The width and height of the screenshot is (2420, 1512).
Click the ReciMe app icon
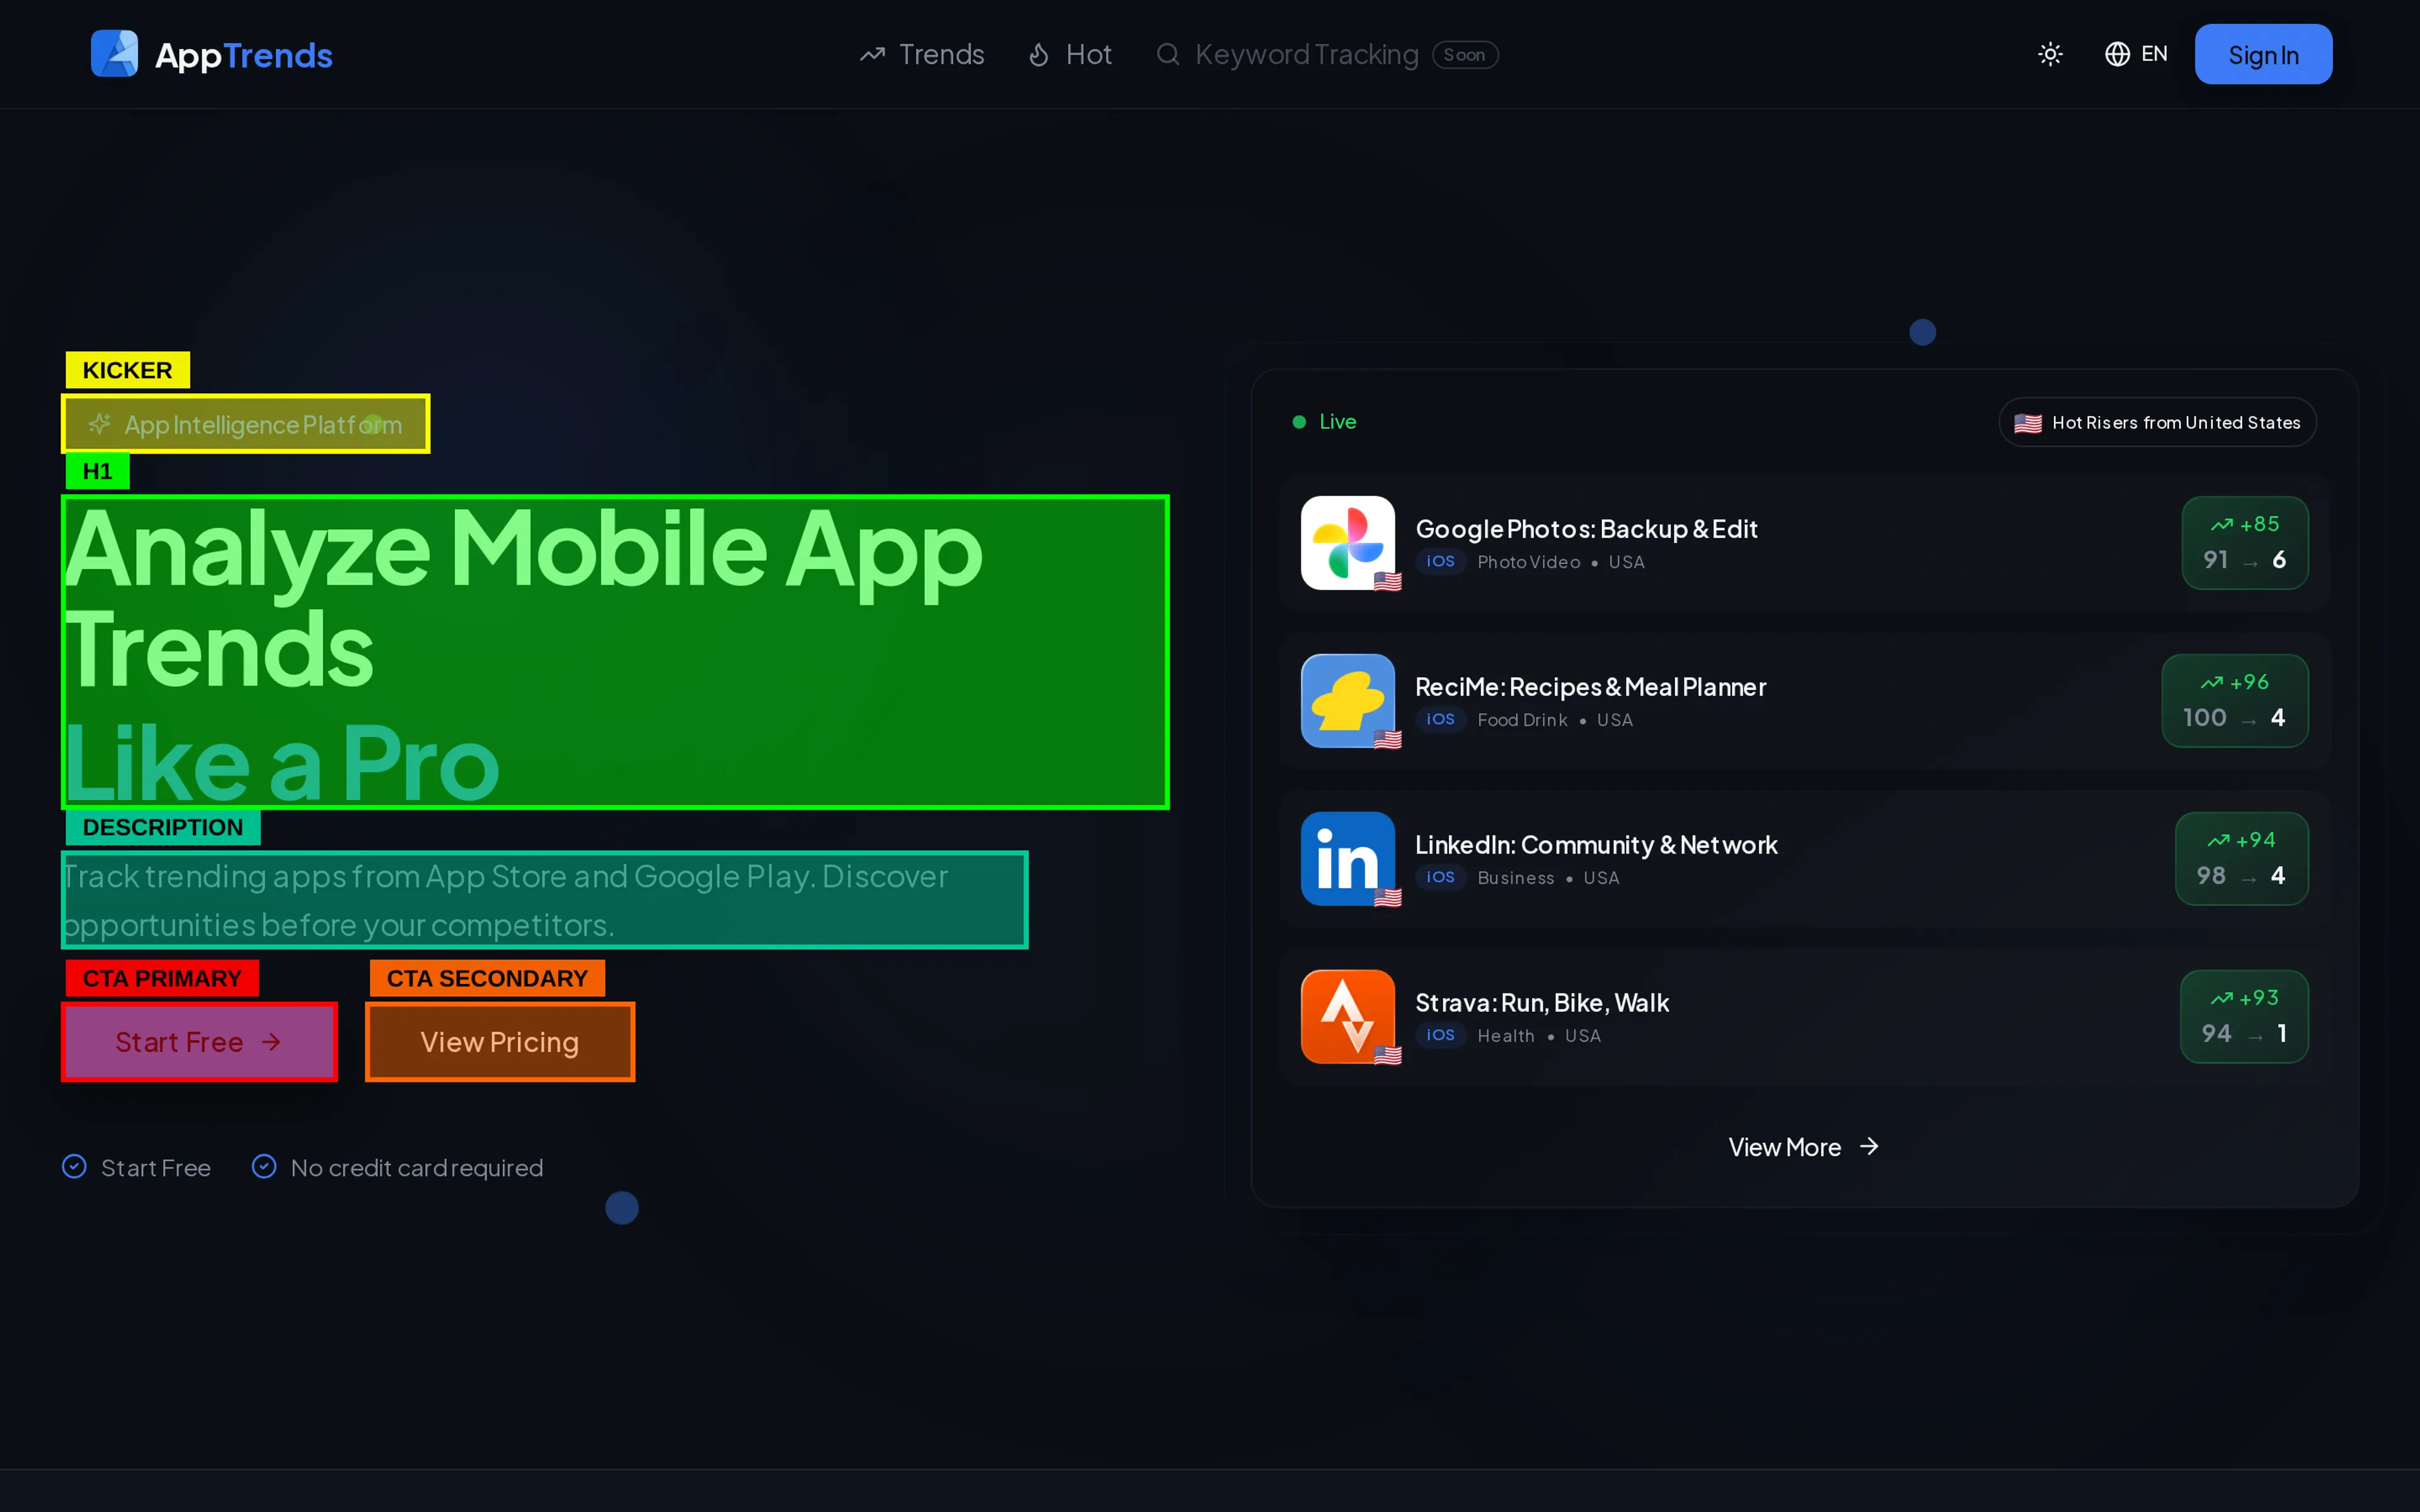click(1348, 701)
